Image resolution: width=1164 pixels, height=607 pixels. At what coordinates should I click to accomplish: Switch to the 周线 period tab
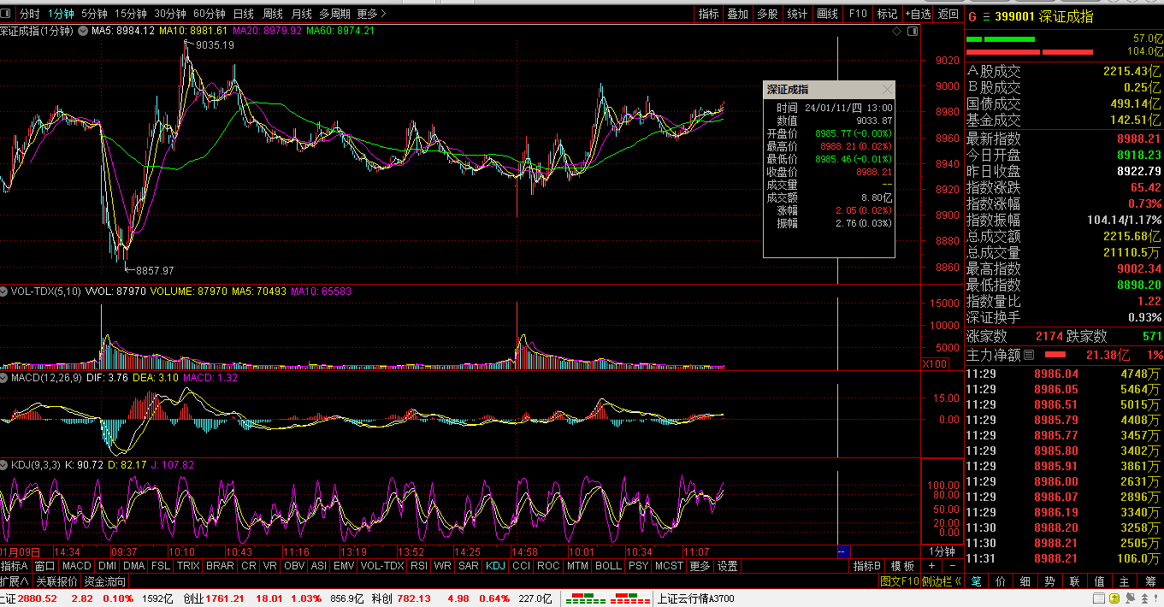pos(273,14)
